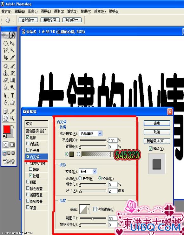The height and width of the screenshot is (235, 184).
Task: Open the 輪廓 contour picker arrow
Action: [x=89, y=209]
